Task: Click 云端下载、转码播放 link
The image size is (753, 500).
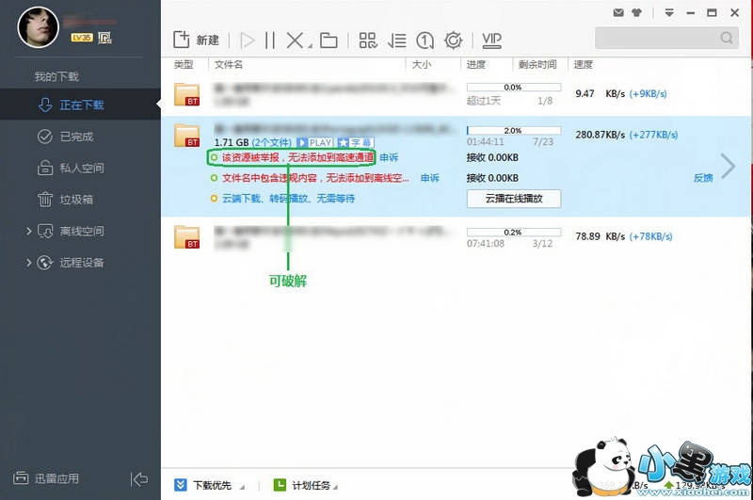Action: pyautogui.click(x=288, y=199)
